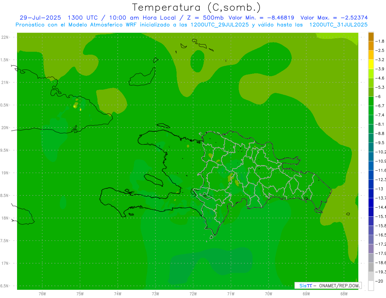Pick the yellow swatch between -3.2 and -3.9

pyautogui.click(x=371, y=64)
